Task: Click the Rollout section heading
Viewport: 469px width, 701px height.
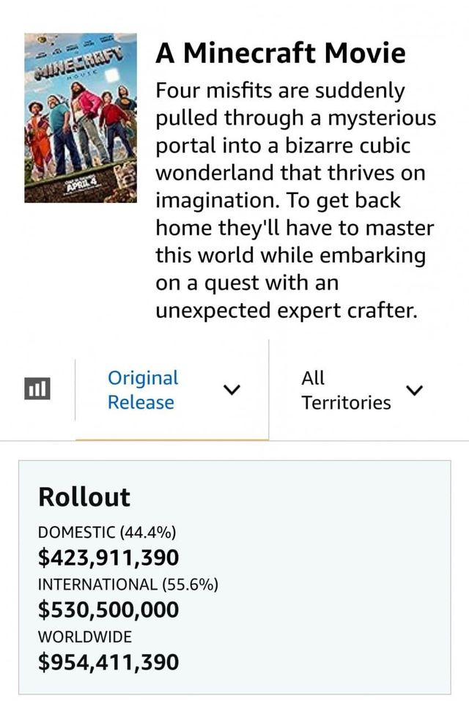Action: (84, 497)
